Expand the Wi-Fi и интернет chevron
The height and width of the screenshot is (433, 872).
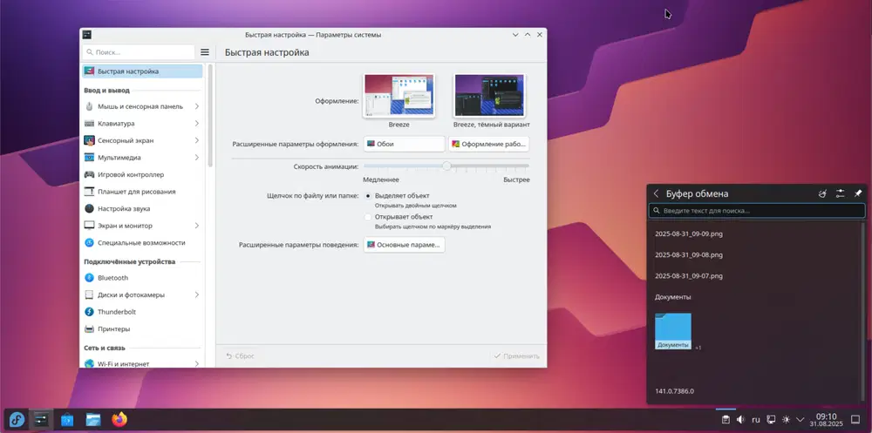(x=197, y=363)
